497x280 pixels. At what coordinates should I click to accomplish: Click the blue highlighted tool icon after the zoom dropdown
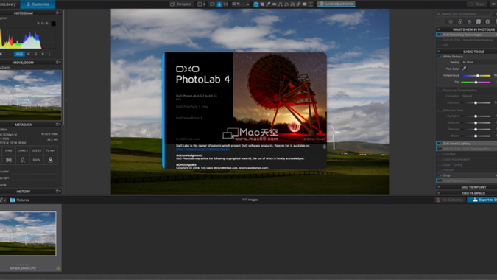[x=255, y=4]
